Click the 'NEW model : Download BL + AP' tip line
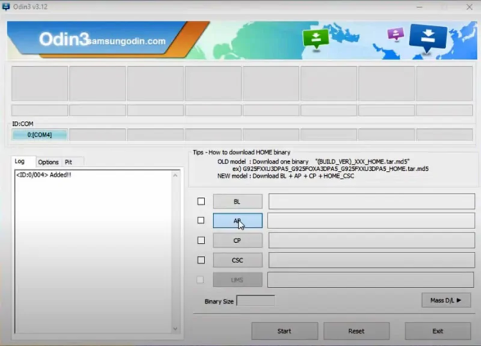Viewport: 481px width, 346px height. [286, 176]
